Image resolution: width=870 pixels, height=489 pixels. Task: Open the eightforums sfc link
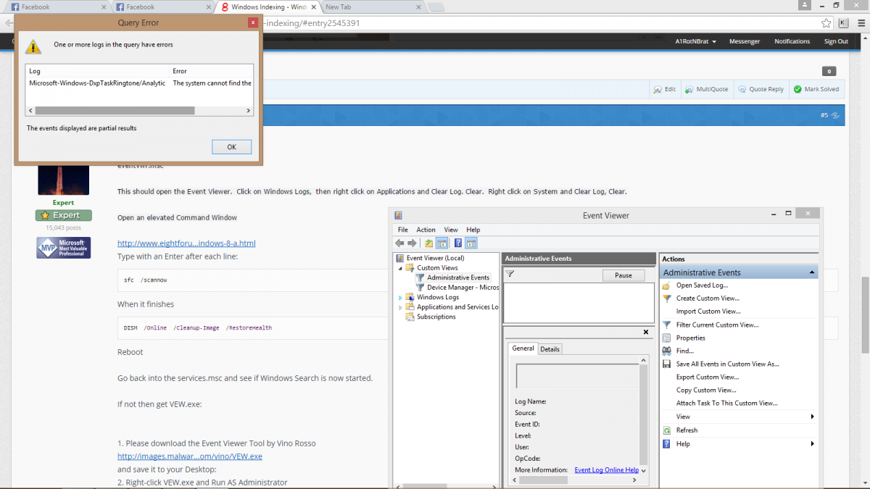tap(186, 243)
